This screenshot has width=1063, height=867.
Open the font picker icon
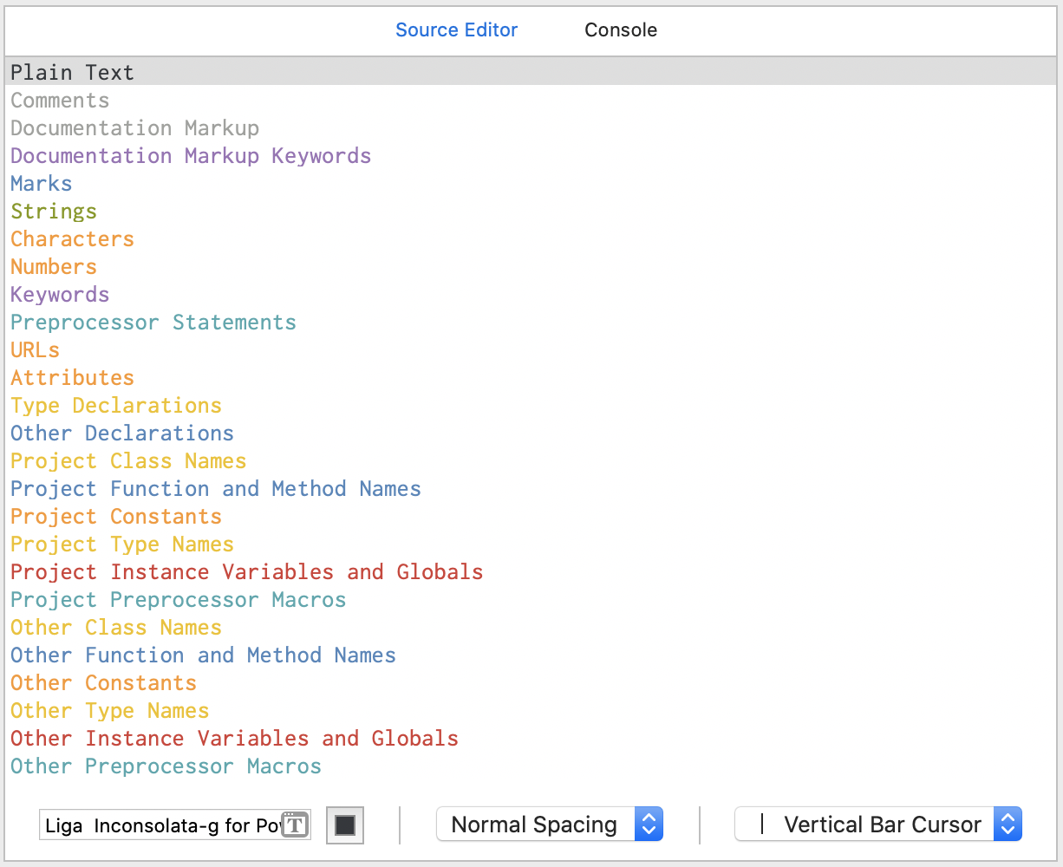(296, 825)
